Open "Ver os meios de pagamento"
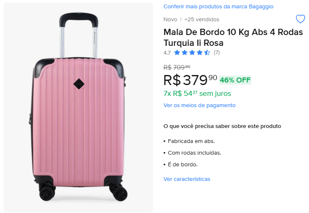 [x=199, y=105]
